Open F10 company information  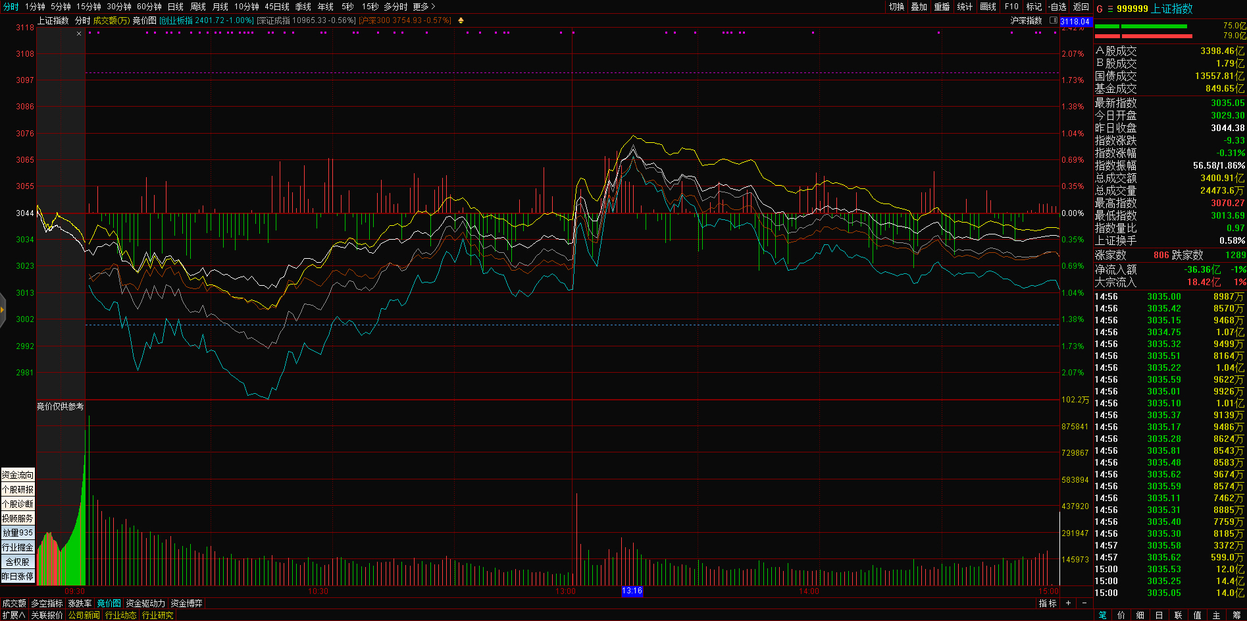1011,7
